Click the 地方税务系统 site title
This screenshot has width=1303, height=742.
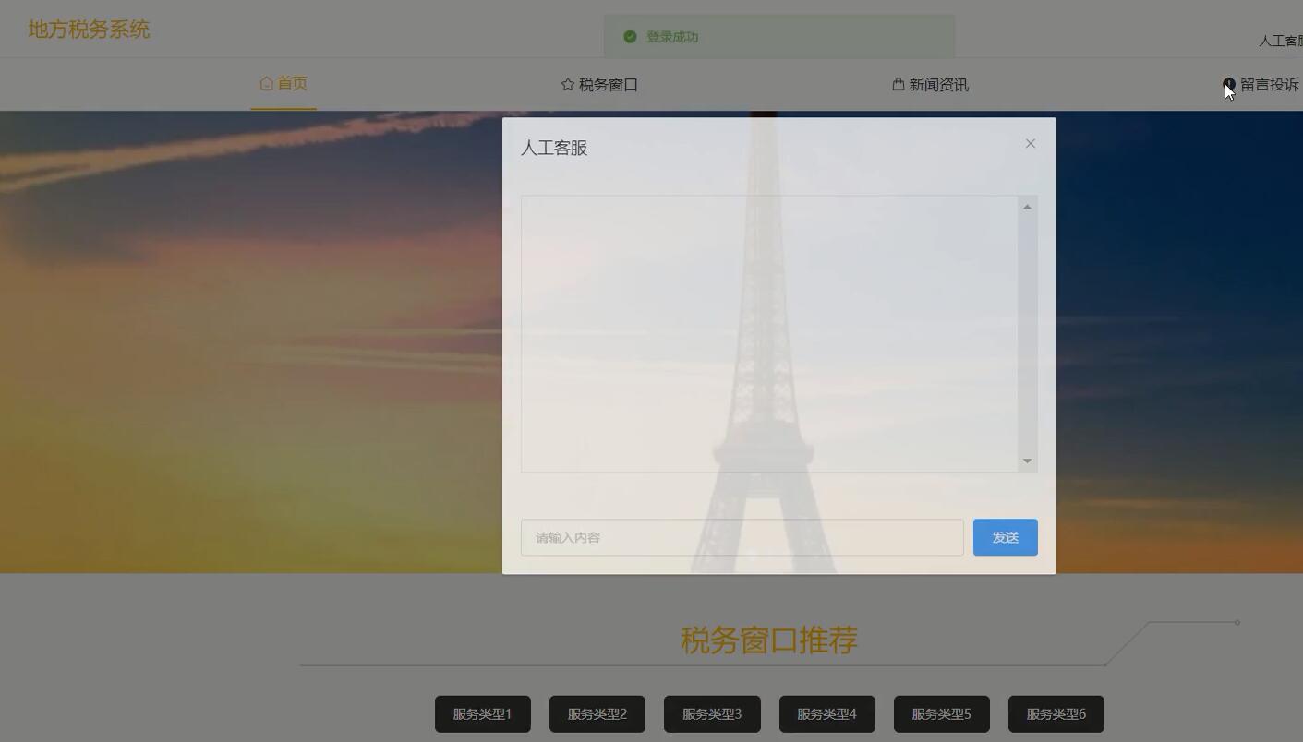[x=89, y=30]
